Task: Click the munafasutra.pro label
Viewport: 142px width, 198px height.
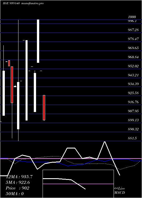Action: (33, 3)
